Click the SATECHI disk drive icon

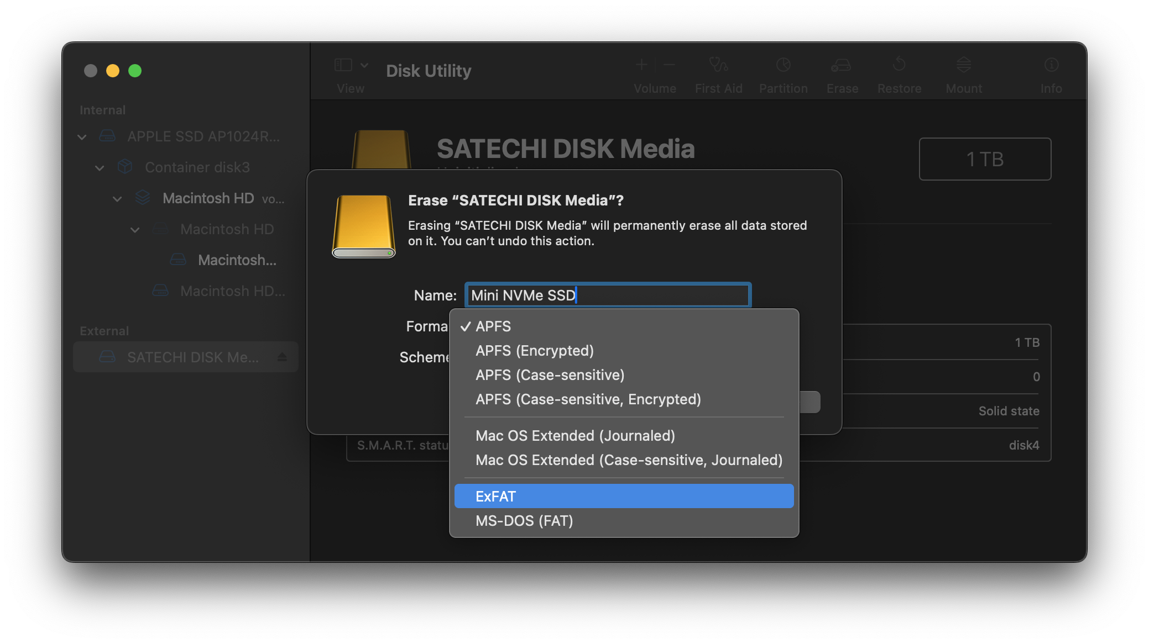click(107, 357)
